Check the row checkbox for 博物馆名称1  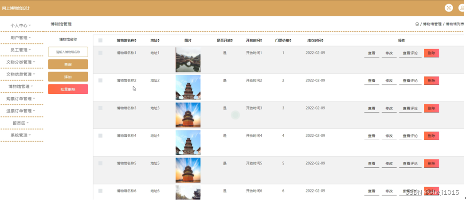pos(101,53)
